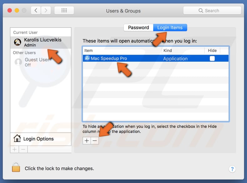Add a login item with plus button
The width and height of the screenshot is (247, 183).
coord(87,140)
